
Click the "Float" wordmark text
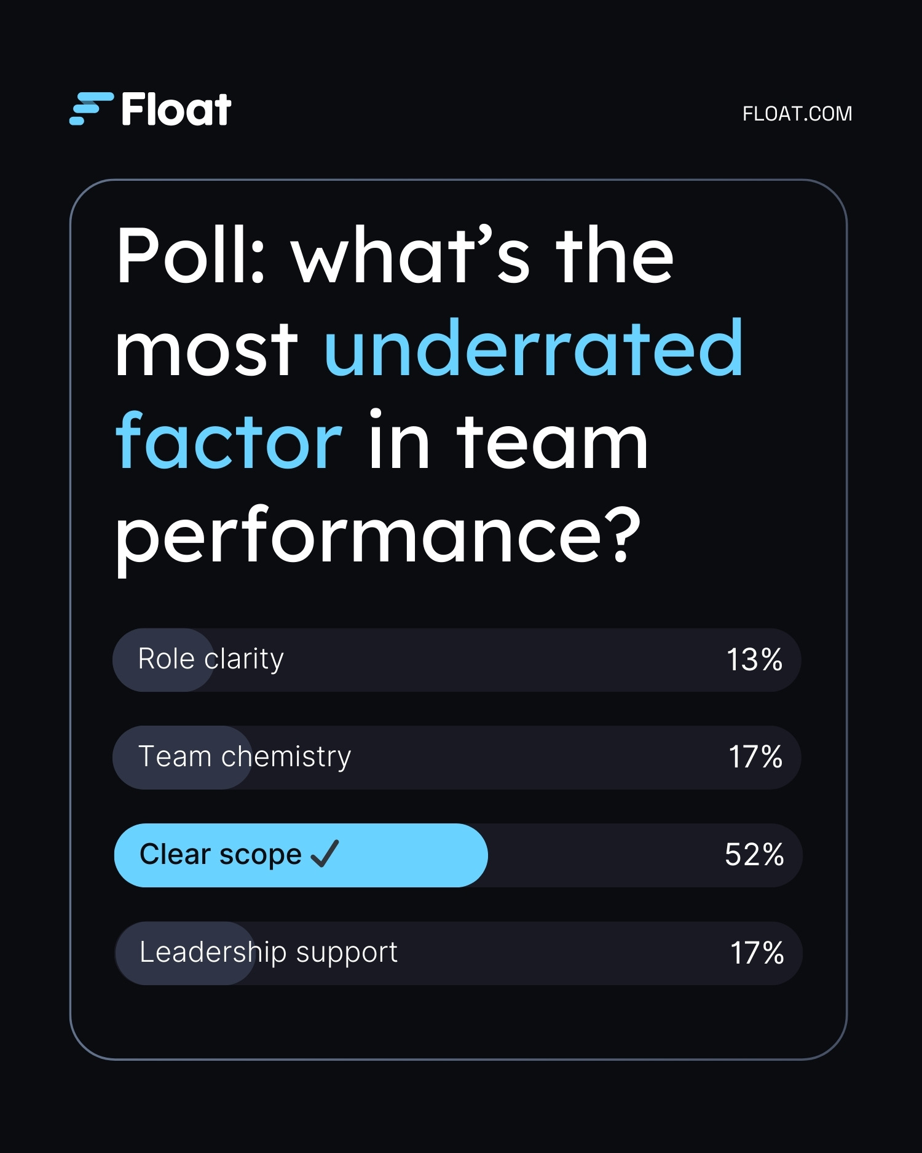[x=176, y=110]
